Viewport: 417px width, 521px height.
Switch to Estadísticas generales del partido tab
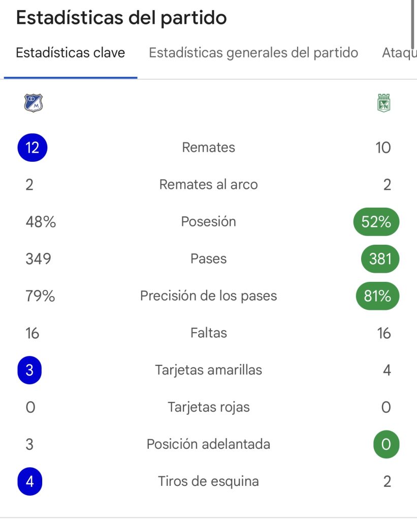tap(253, 52)
